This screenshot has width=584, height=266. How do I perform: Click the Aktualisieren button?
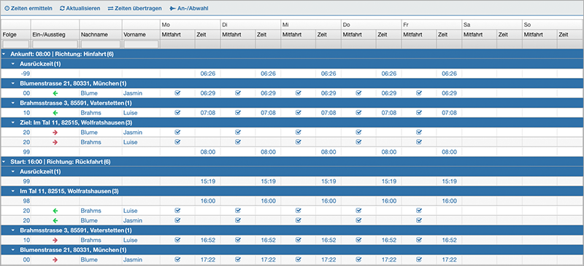80,8
